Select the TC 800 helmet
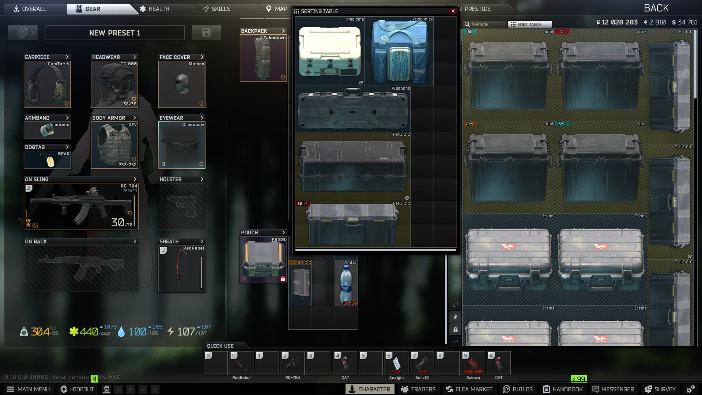The height and width of the screenshot is (395, 702). (114, 84)
